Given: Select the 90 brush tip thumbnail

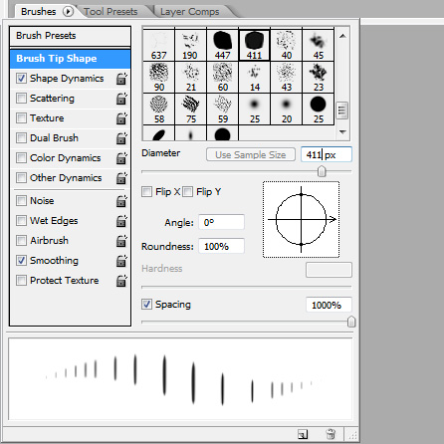Looking at the screenshot, I should coord(159,77).
